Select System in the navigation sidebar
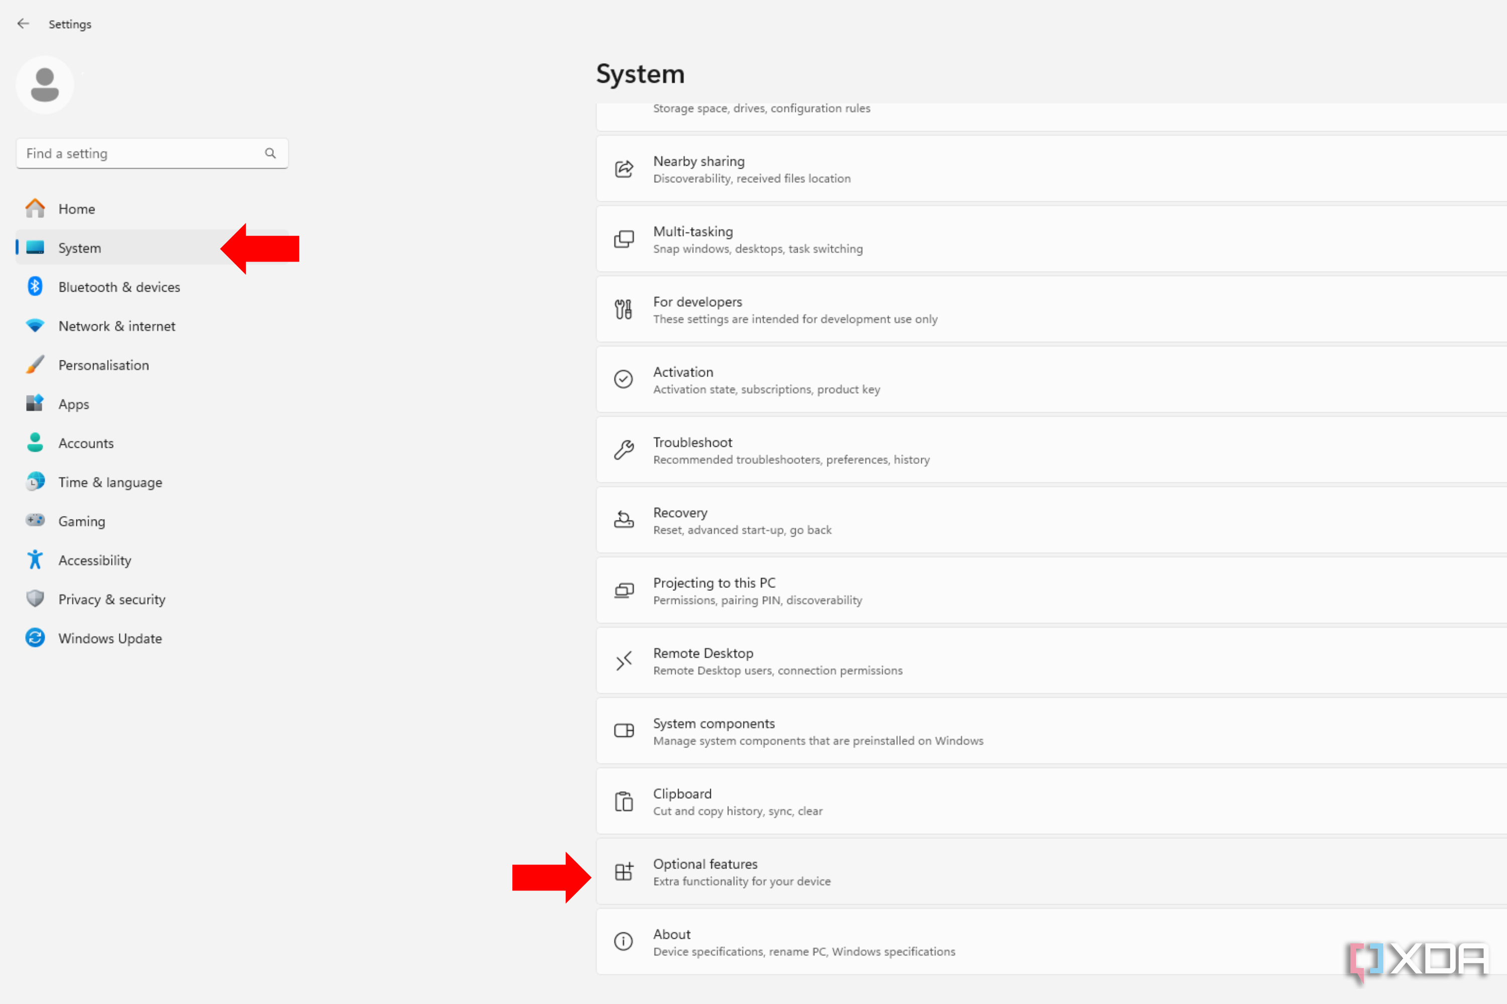 pos(79,248)
